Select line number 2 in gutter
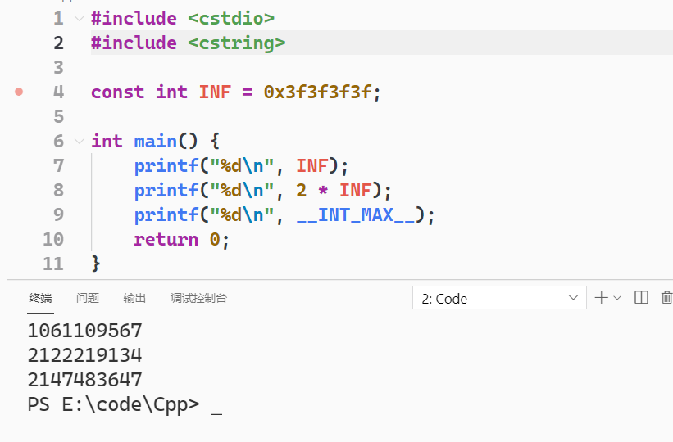 58,43
